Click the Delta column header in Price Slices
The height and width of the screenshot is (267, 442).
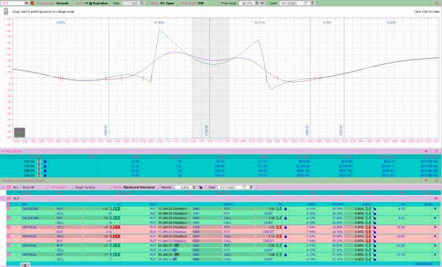[x=135, y=157]
